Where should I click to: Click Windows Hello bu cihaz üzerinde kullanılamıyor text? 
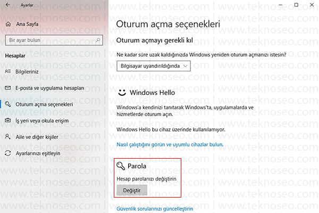pos(171,129)
